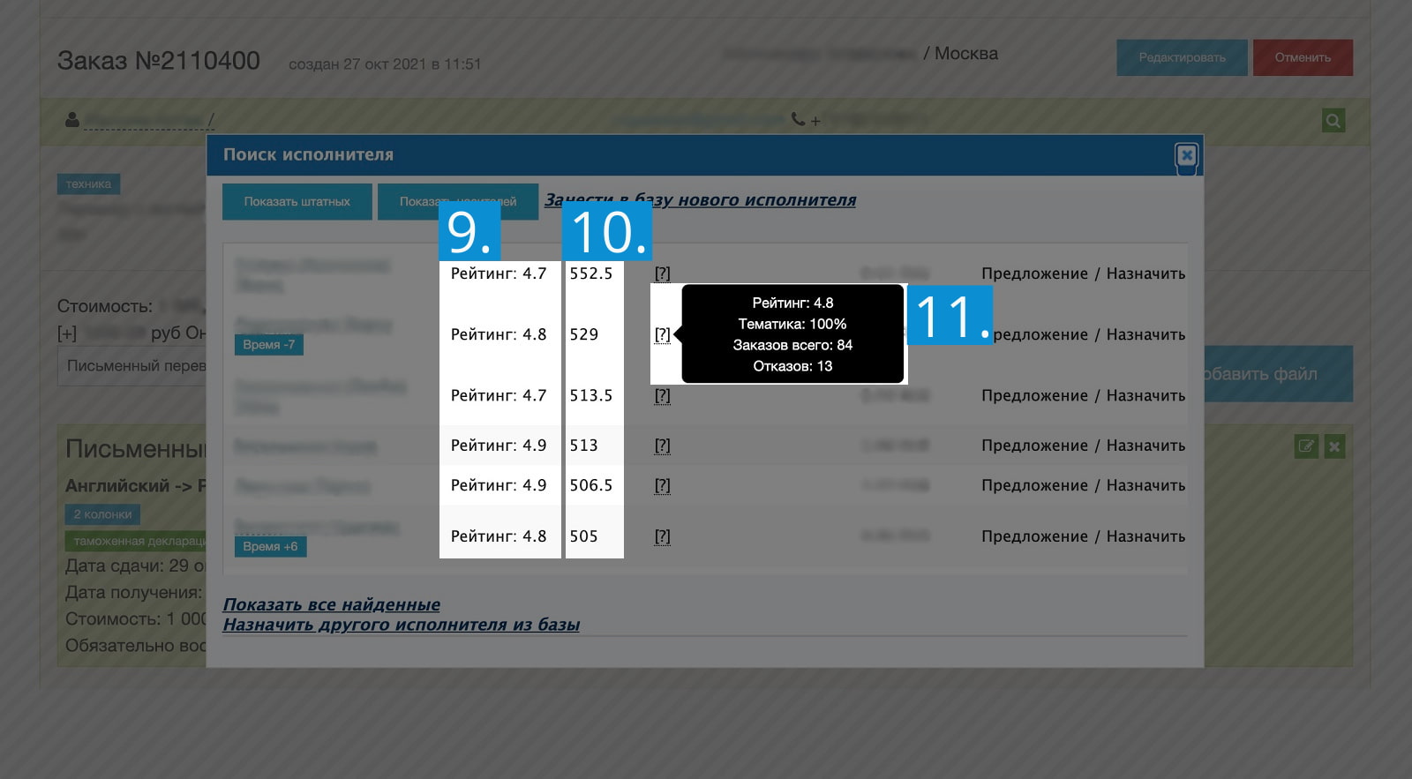The height and width of the screenshot is (779, 1412).
Task: Click Предложение in the 505 row
Action: pos(1034,536)
